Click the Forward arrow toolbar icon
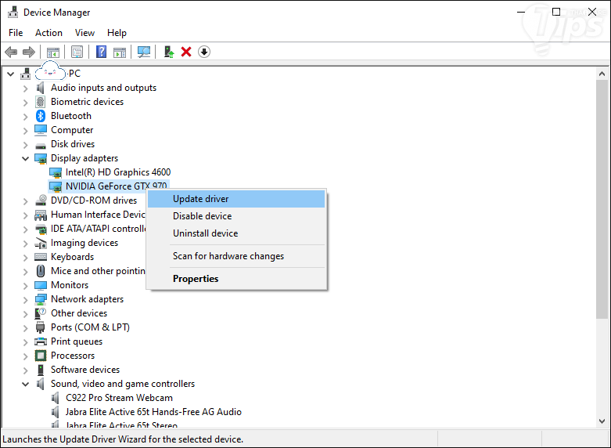 pos(29,52)
